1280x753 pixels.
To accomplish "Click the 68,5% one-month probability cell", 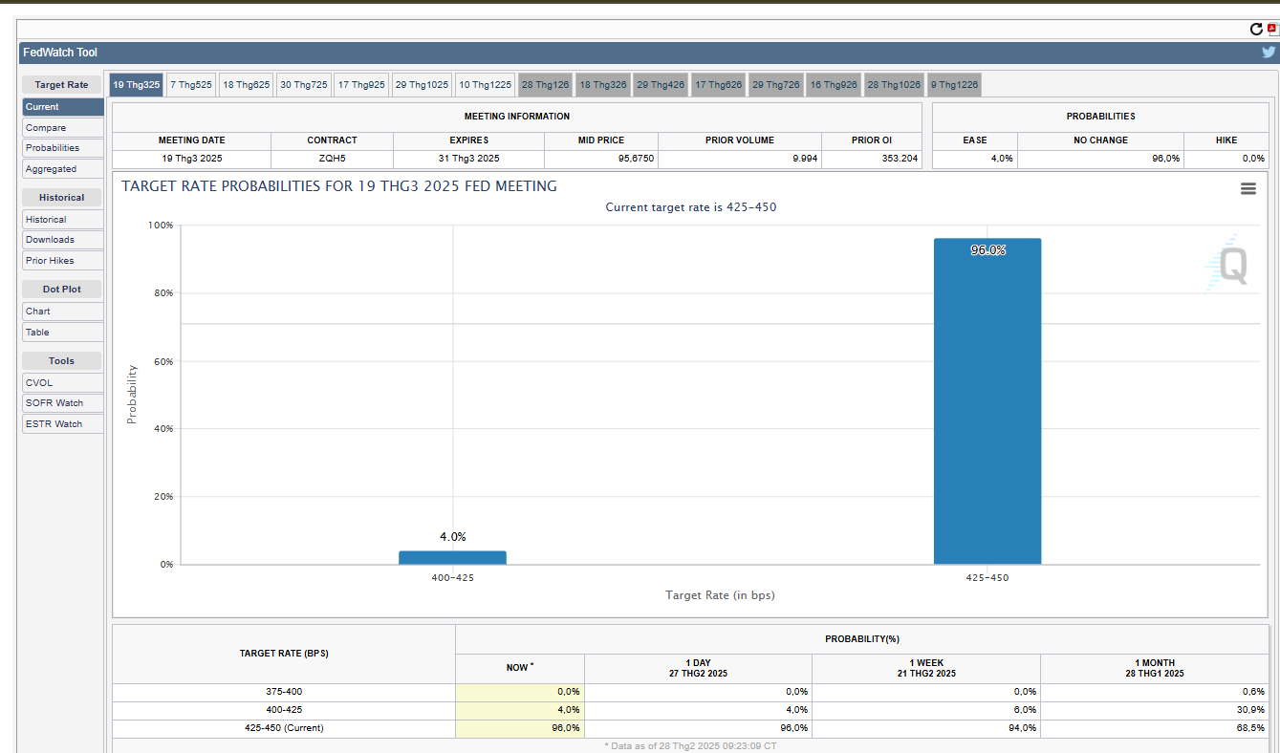I will click(x=1155, y=728).
